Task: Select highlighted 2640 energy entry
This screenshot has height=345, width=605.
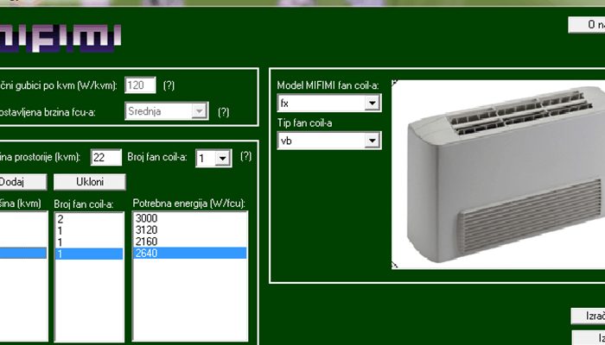Action: click(x=146, y=254)
